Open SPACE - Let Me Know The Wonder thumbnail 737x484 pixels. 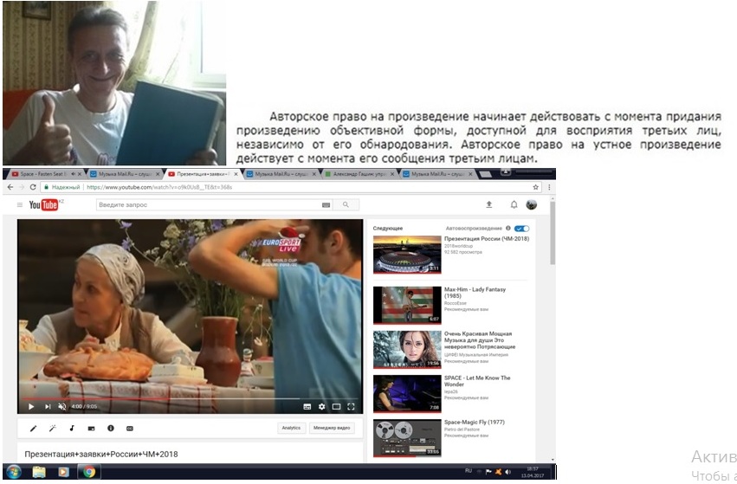click(x=407, y=394)
